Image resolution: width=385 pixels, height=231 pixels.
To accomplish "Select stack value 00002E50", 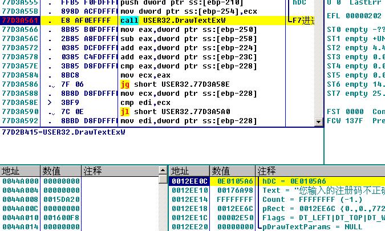I will coord(235,217).
